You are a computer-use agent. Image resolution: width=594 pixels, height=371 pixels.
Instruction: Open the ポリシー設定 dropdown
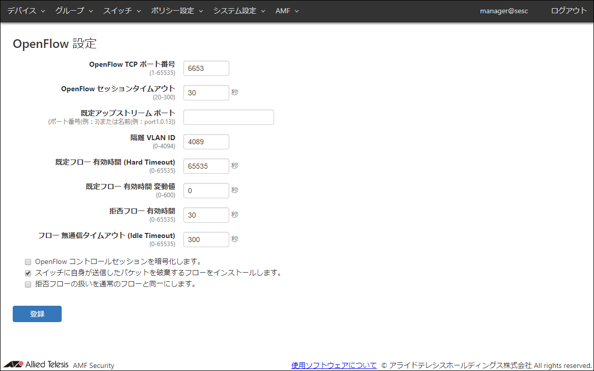click(173, 10)
